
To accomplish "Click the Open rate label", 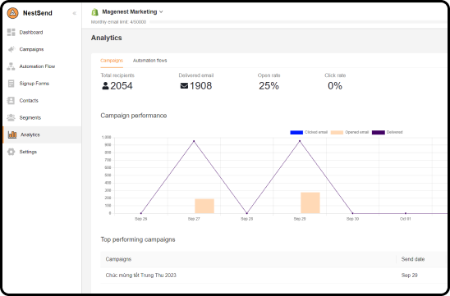I will coord(269,75).
